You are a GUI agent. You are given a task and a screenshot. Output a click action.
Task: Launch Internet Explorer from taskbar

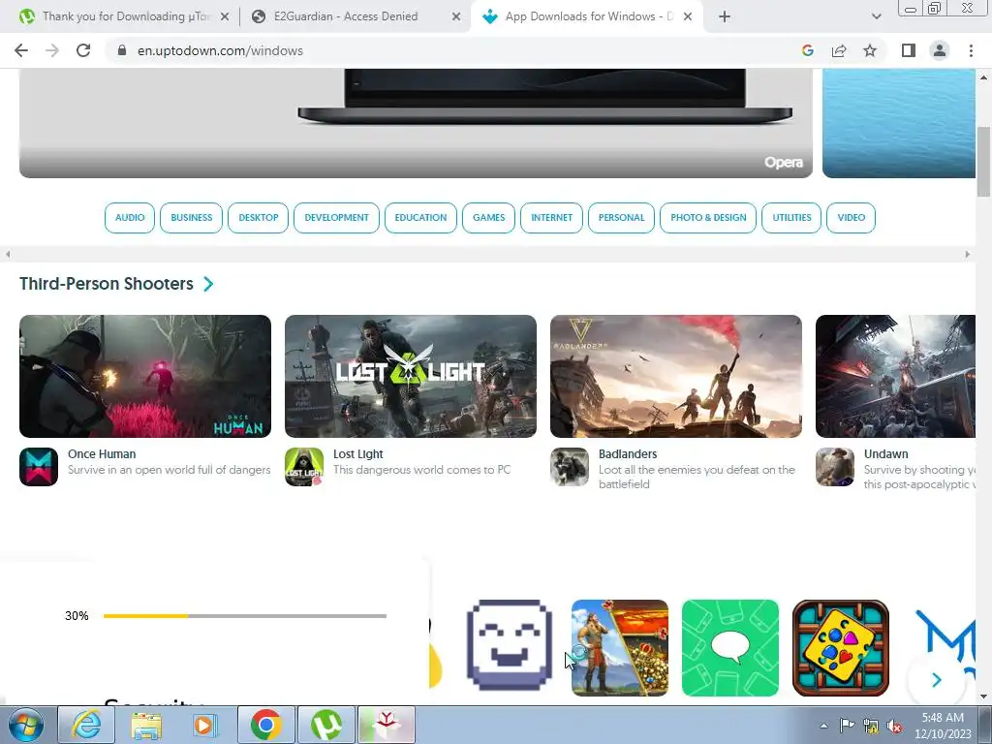[86, 725]
